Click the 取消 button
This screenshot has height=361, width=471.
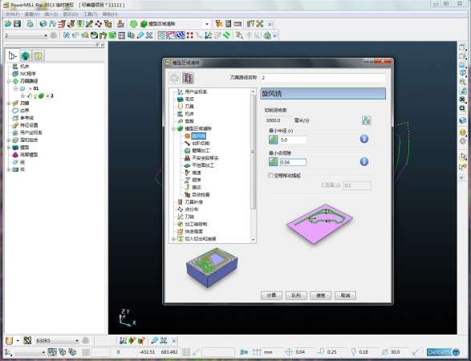pos(345,295)
